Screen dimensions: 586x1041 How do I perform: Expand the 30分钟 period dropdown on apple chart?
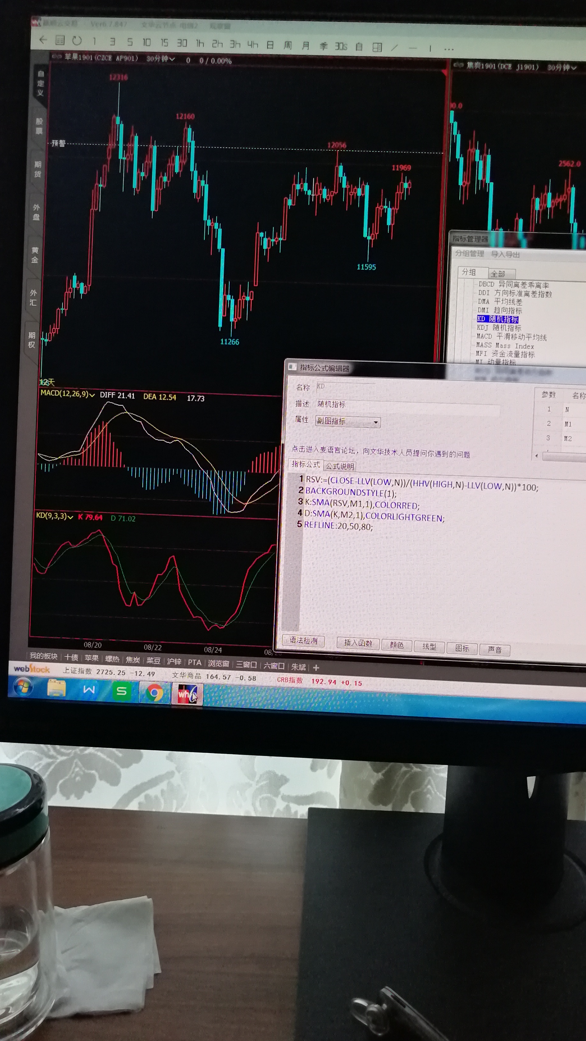(161, 59)
